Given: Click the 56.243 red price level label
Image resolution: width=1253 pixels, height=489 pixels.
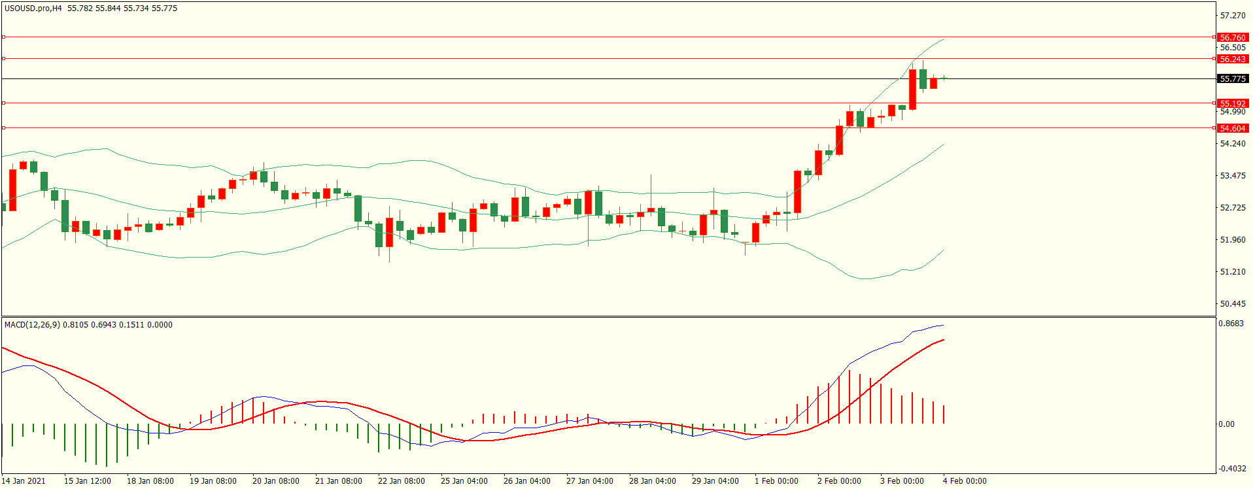Looking at the screenshot, I should point(1233,59).
